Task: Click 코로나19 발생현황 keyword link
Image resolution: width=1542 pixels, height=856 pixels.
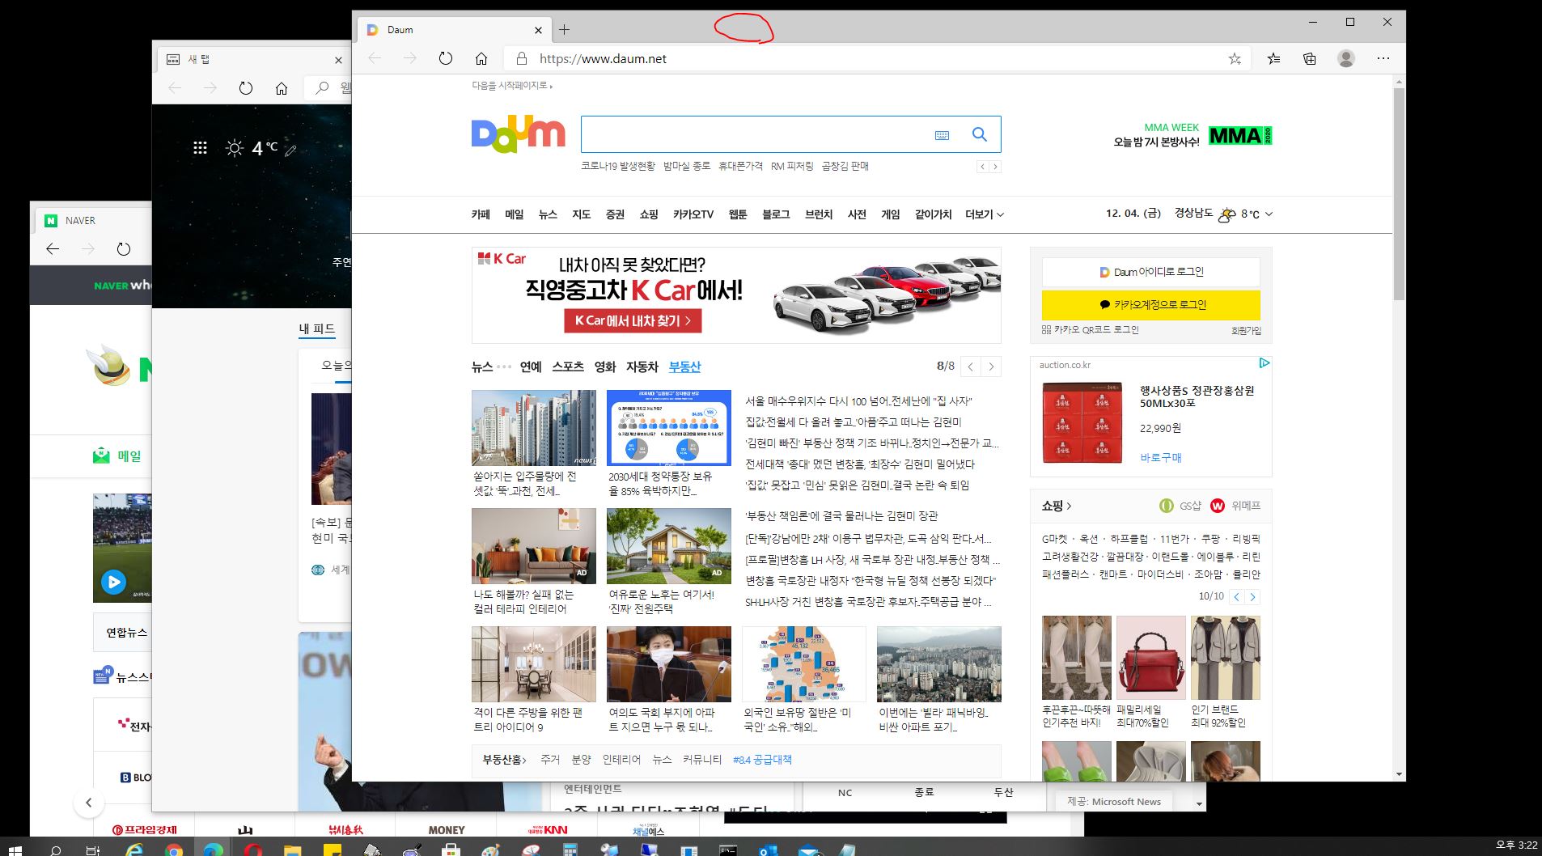Action: click(618, 166)
